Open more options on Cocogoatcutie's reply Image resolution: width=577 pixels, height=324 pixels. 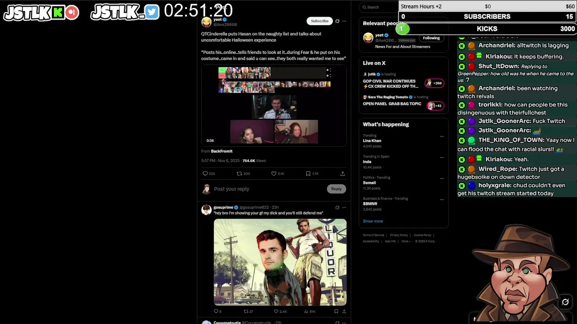click(344, 323)
